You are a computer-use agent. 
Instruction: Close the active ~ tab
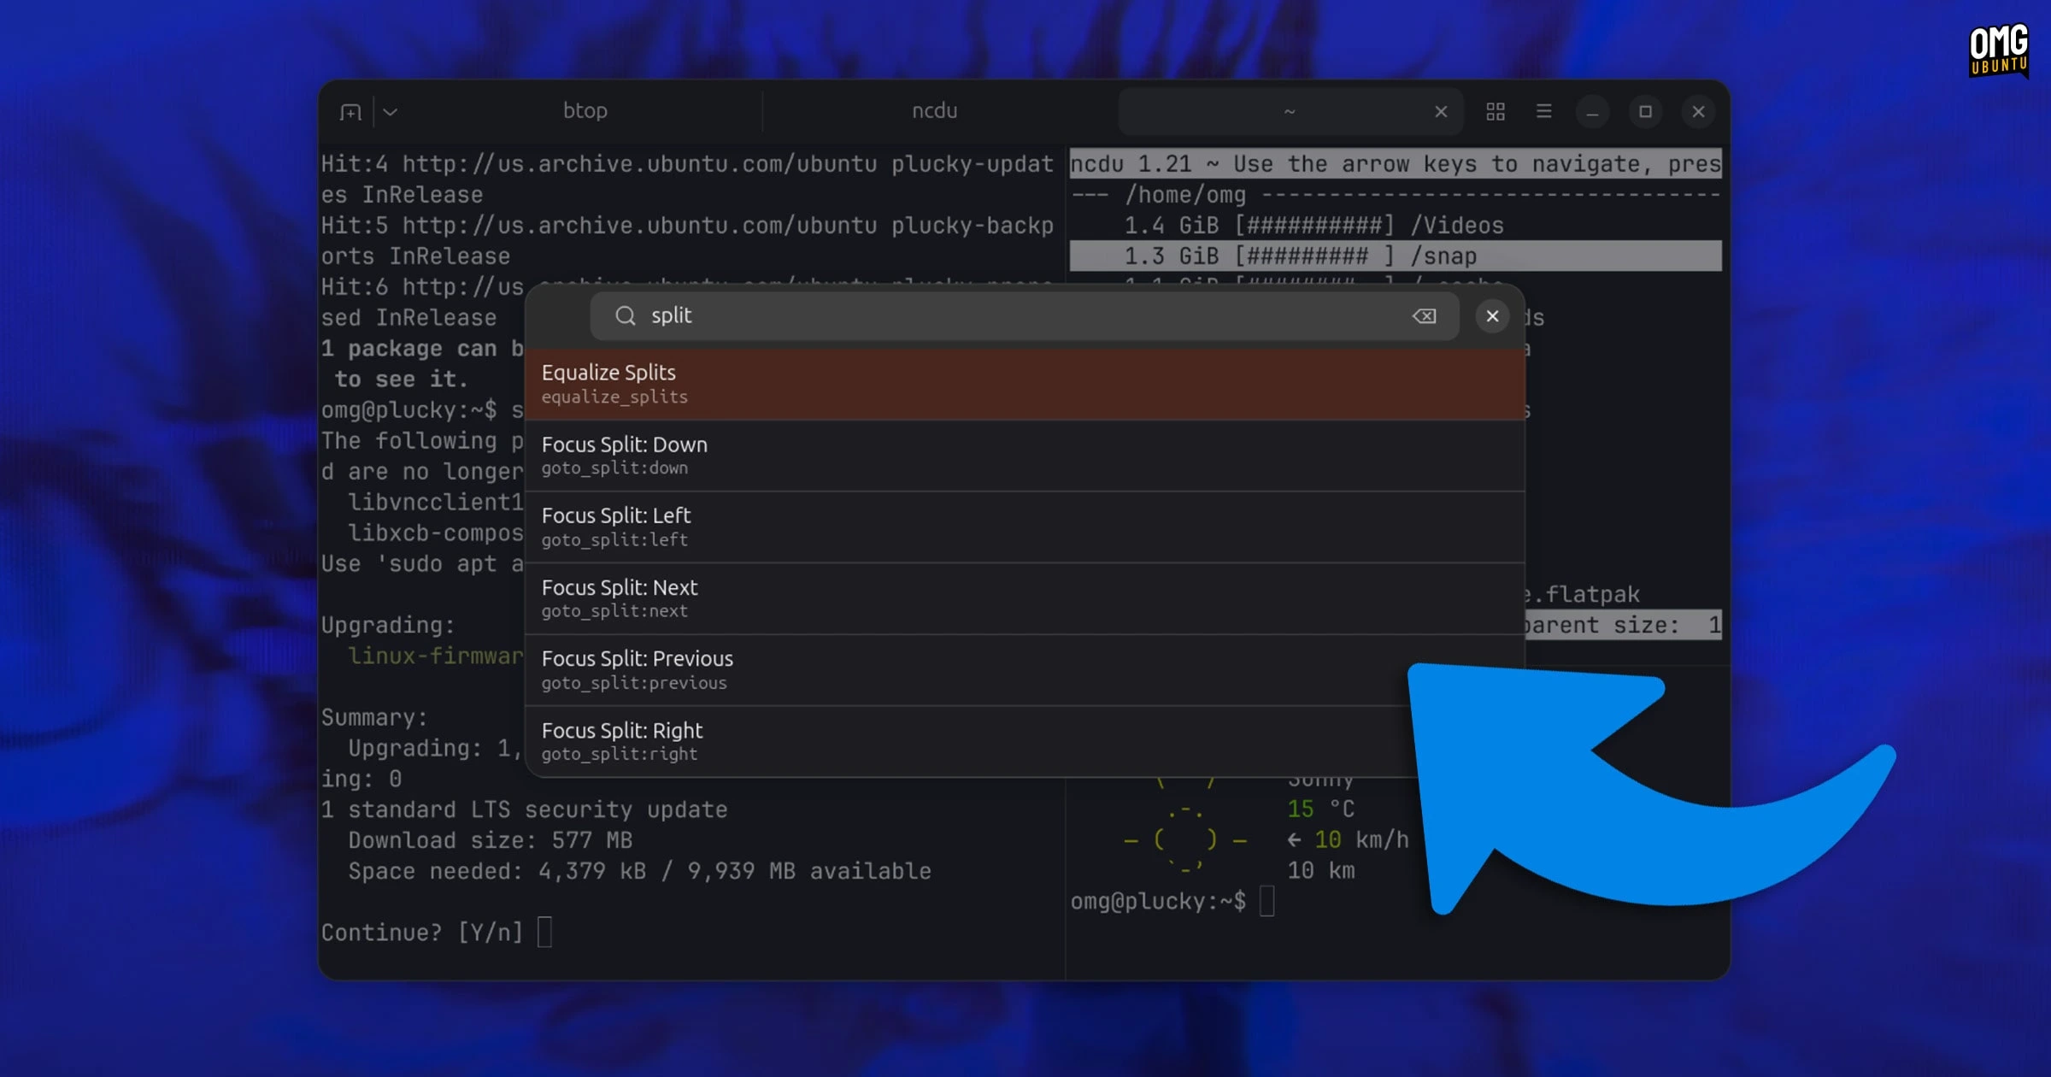point(1441,112)
